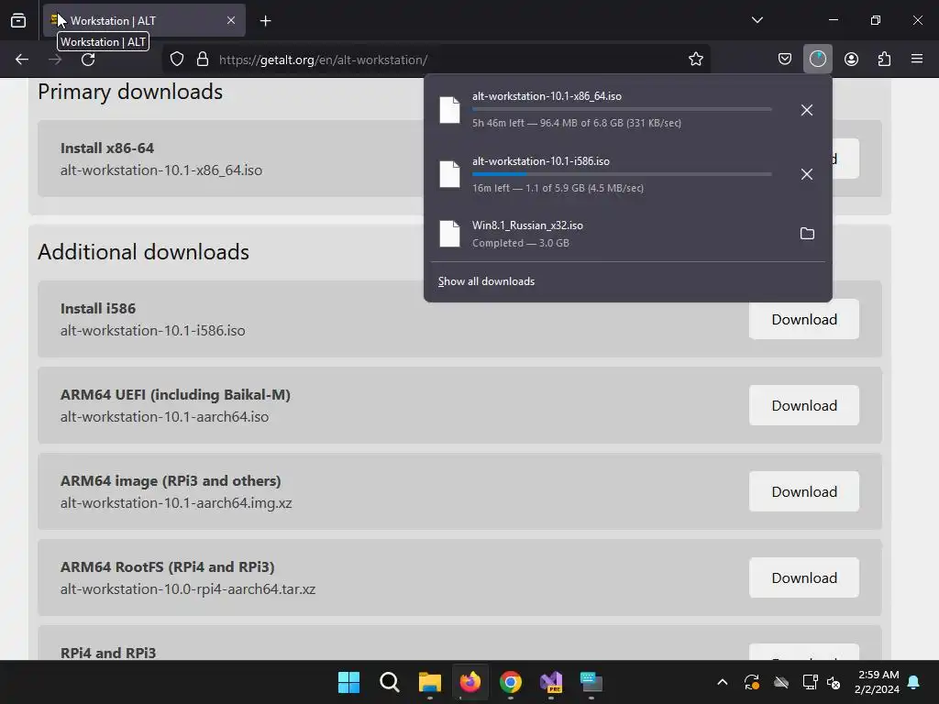This screenshot has width=939, height=704.
Task: Switch to Firefox in taskbar
Action: pyautogui.click(x=470, y=682)
